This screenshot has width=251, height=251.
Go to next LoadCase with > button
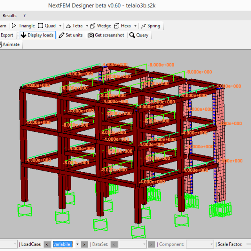point(84,244)
